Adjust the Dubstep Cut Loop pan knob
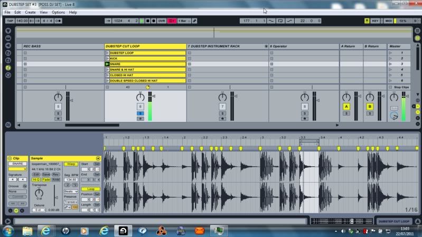 click(140, 97)
